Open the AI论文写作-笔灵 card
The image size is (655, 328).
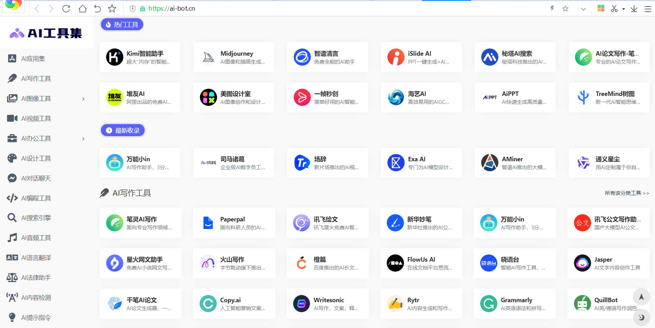[609, 57]
